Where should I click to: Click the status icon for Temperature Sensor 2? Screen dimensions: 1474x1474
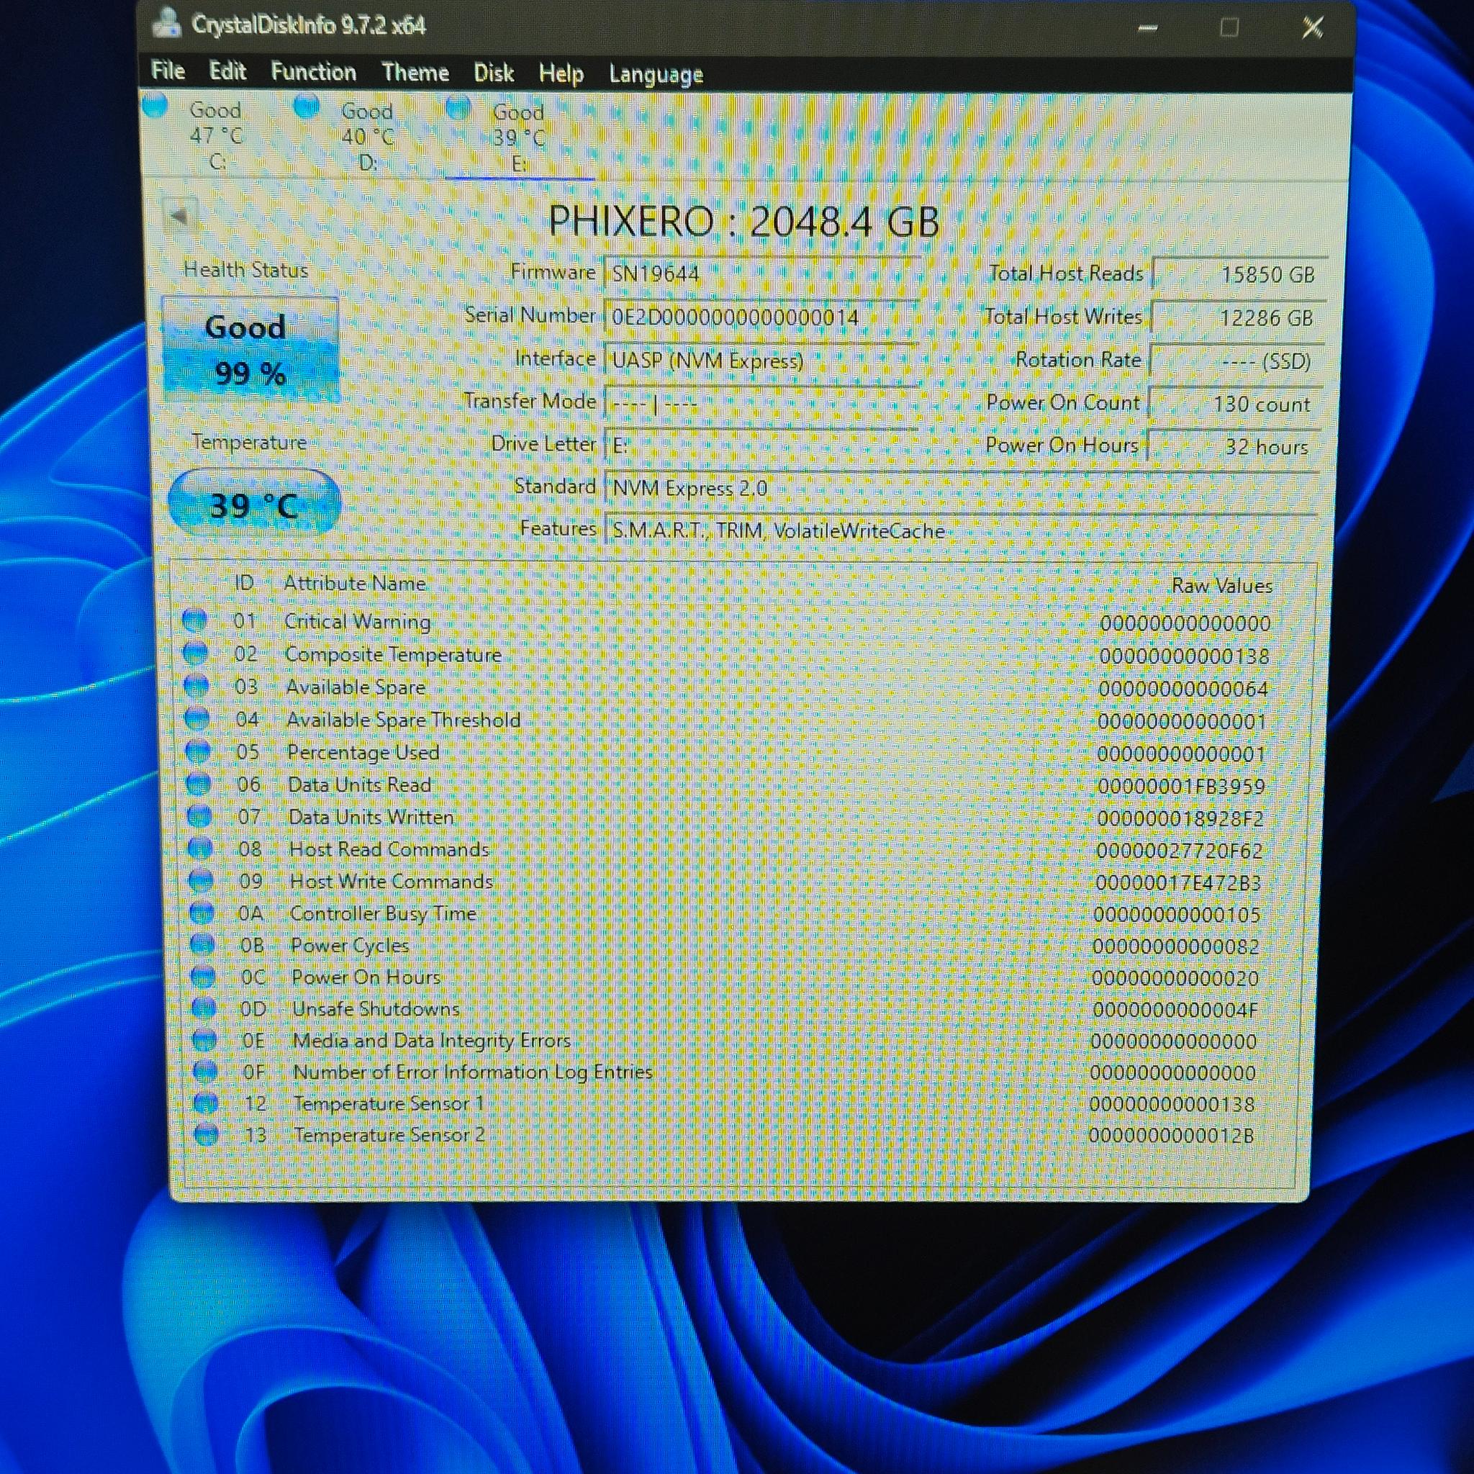point(207,1134)
